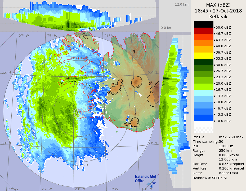
Task: Click the arrow marker beside 26.7 dBZ
Action: tap(214, 71)
